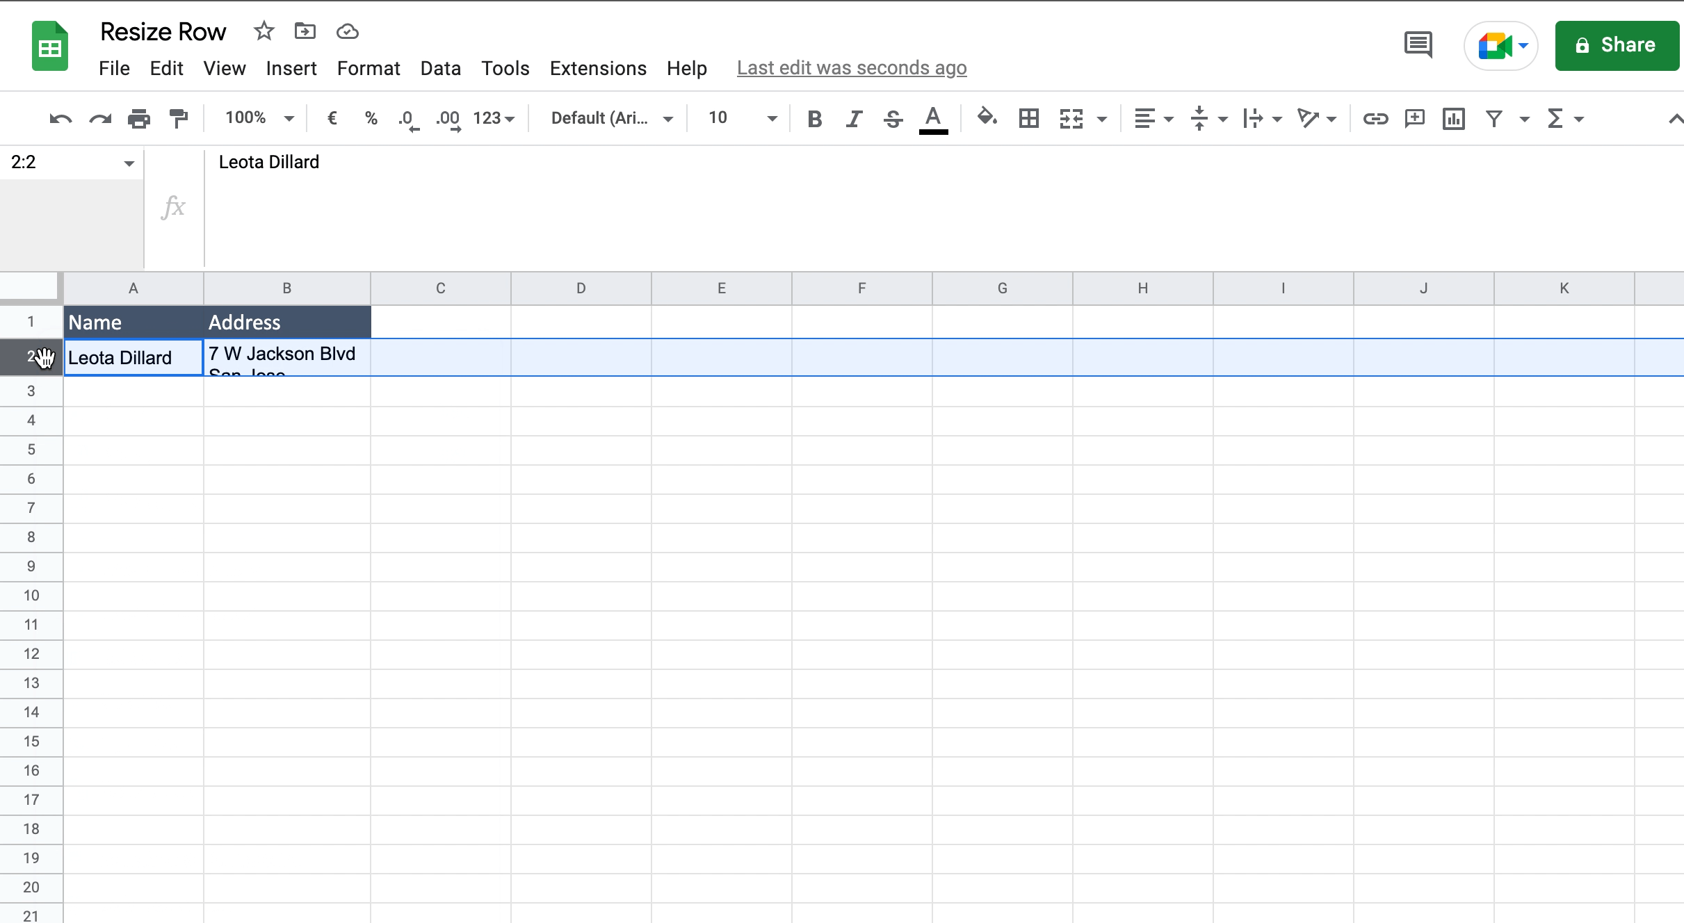Redo the last action
The width and height of the screenshot is (1684, 923).
pos(99,118)
